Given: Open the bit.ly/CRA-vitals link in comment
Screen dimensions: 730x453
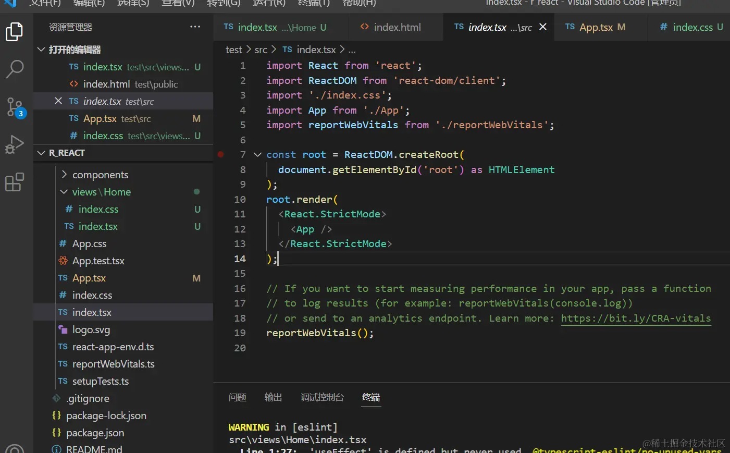Looking at the screenshot, I should [636, 318].
